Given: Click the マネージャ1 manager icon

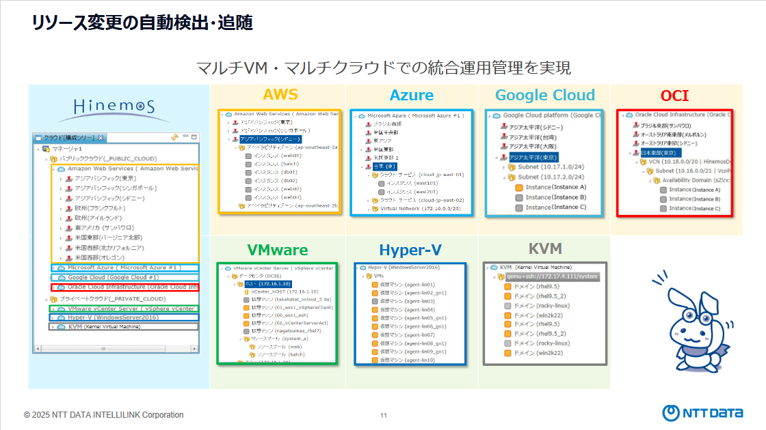Looking at the screenshot, I should 46,149.
